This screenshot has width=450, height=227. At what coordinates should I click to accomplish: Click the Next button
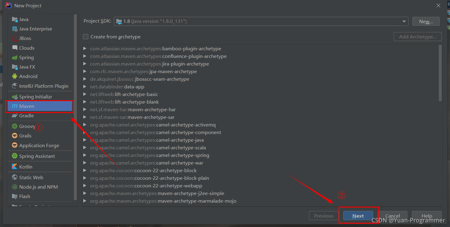pyautogui.click(x=358, y=216)
